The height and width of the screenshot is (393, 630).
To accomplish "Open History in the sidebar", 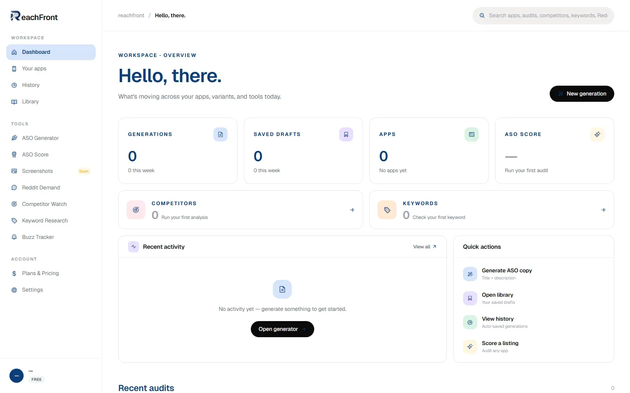I will click(x=51, y=85).
